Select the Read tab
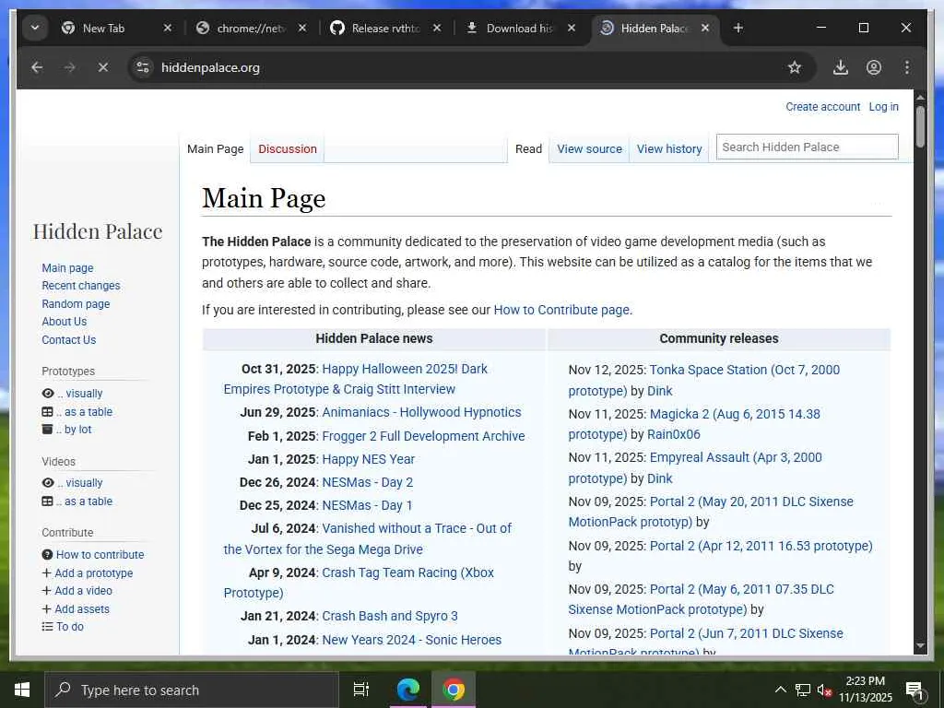 tap(528, 148)
